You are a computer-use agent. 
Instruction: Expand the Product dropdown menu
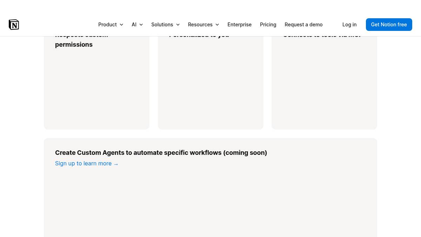click(107, 25)
